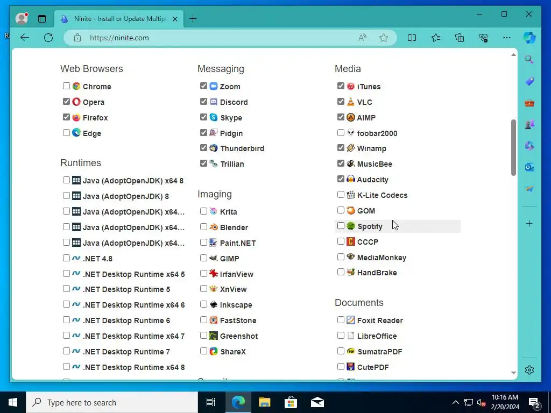Click the VLC cone icon

pos(350,102)
